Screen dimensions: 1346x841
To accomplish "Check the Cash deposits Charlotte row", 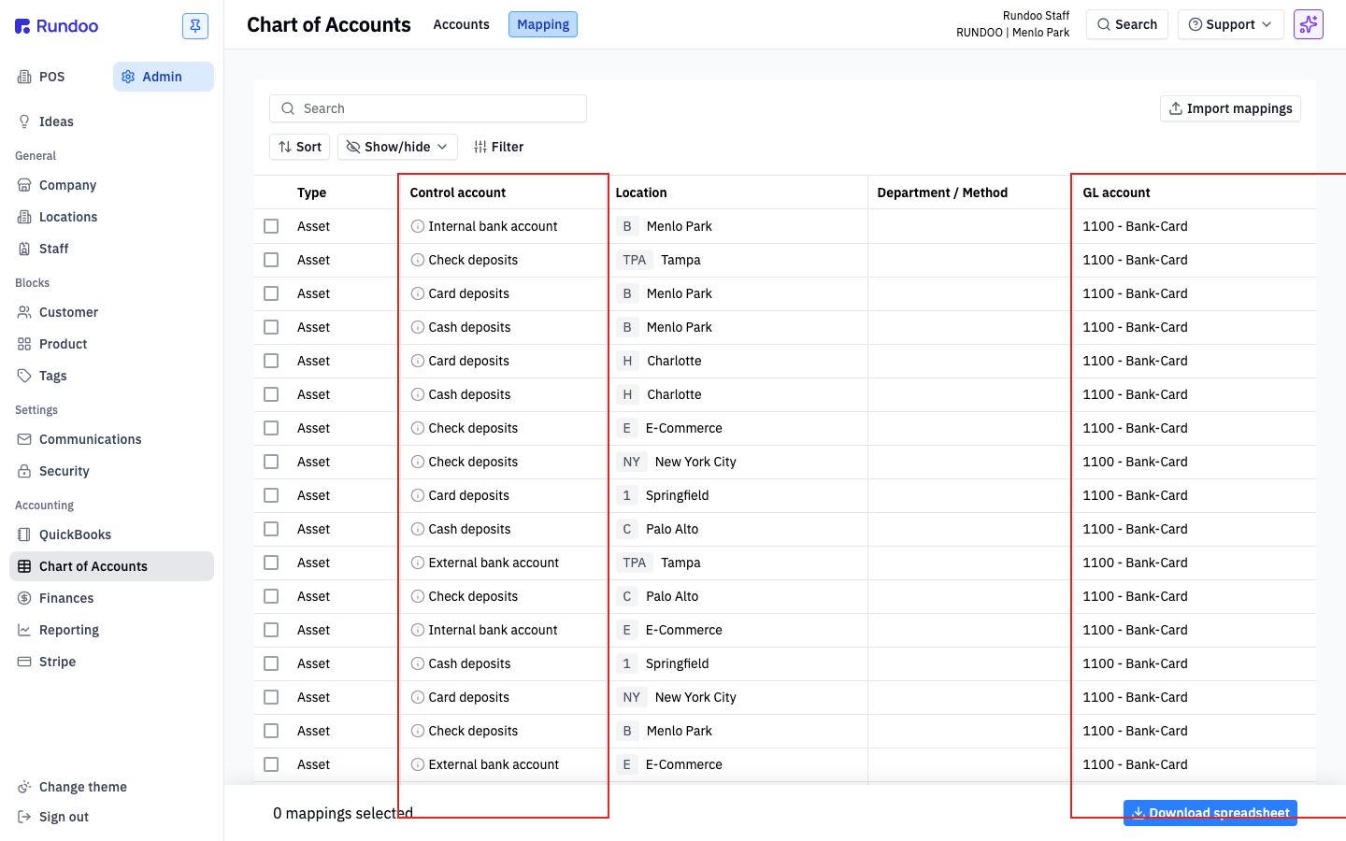I will pos(271,394).
